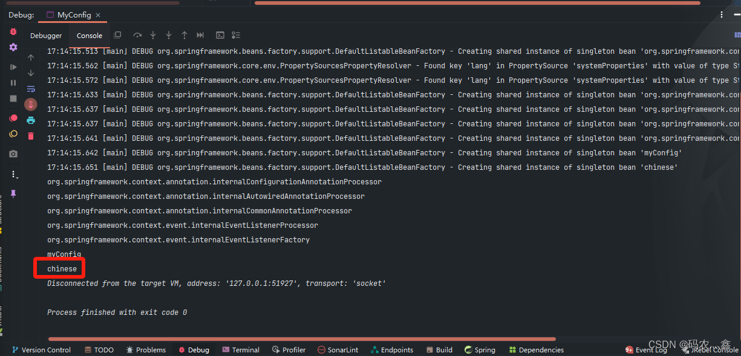The image size is (741, 356).
Task: Toggle Mute Breakpoints icon
Action: [13, 134]
